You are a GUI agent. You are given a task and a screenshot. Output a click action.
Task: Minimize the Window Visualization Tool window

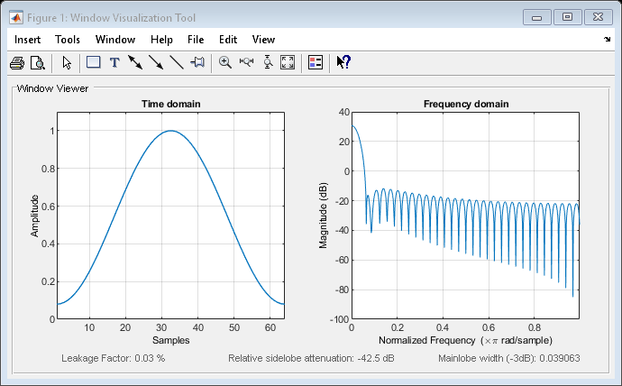[x=537, y=17]
